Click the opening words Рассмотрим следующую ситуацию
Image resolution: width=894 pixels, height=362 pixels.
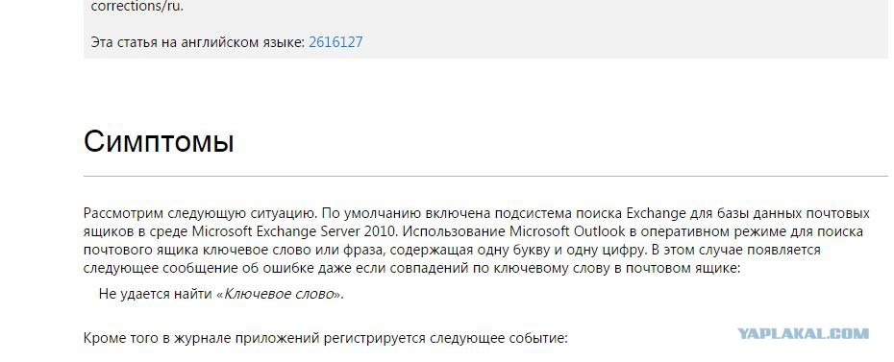point(200,214)
